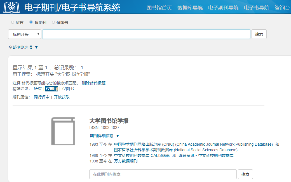Refine results to 所有

coord(38,89)
